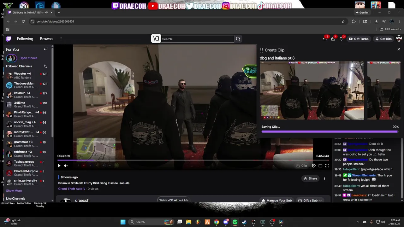Open Chrome apps grid shortcut
404x227 pixels.
8,29
